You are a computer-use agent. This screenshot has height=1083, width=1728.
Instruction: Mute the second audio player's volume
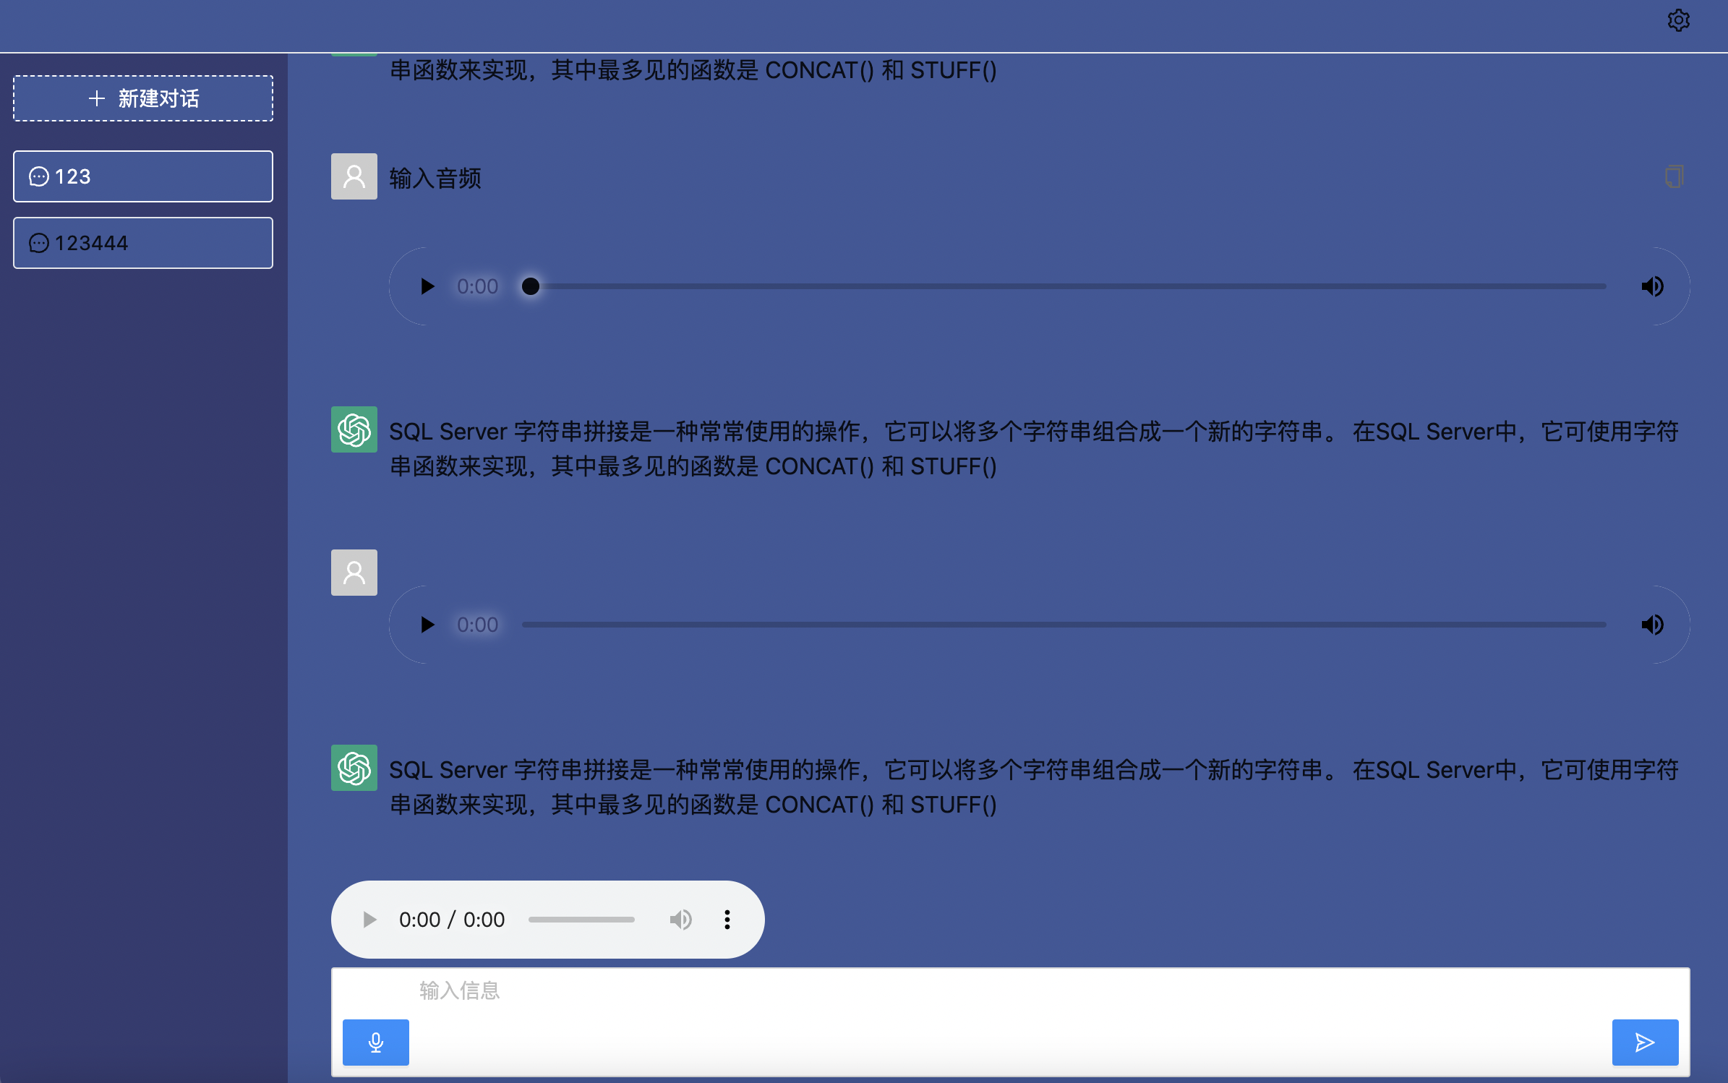click(1652, 625)
